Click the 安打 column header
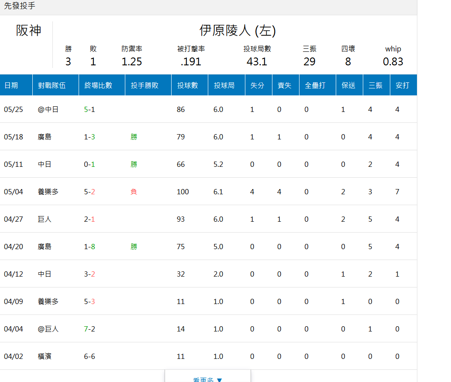451x382 pixels. pos(403,85)
